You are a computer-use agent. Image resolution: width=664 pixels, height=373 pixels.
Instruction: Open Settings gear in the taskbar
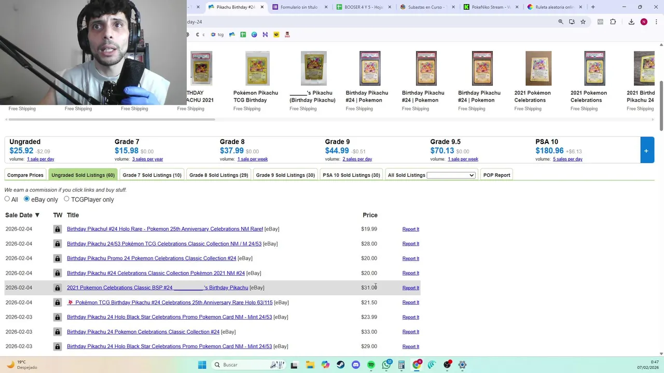[462, 365]
